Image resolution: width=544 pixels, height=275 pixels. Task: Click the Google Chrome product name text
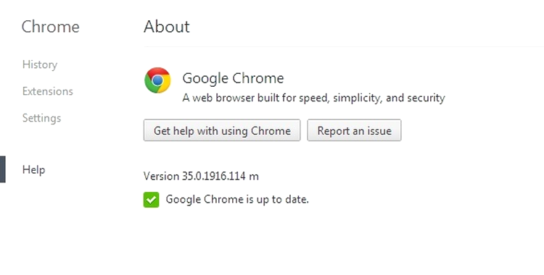click(233, 78)
